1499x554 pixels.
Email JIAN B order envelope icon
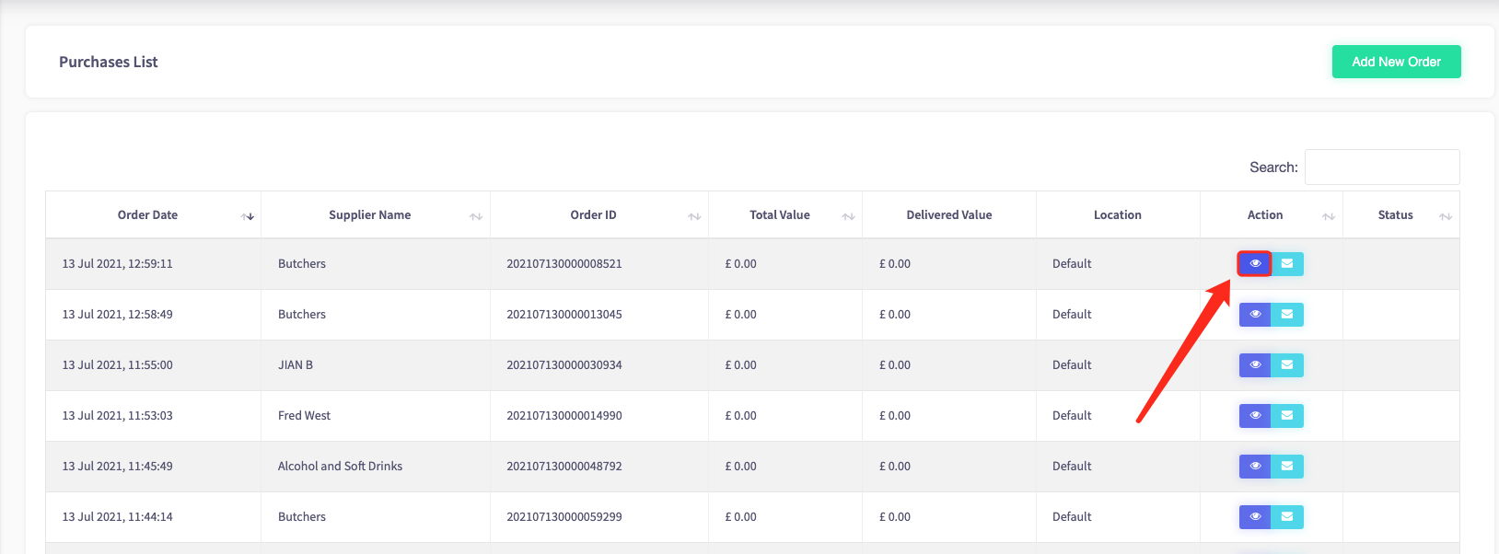point(1287,365)
